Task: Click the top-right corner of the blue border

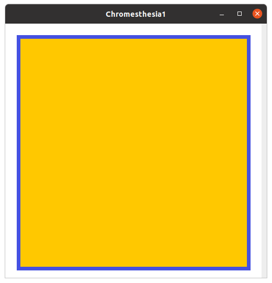Action: click(x=249, y=37)
